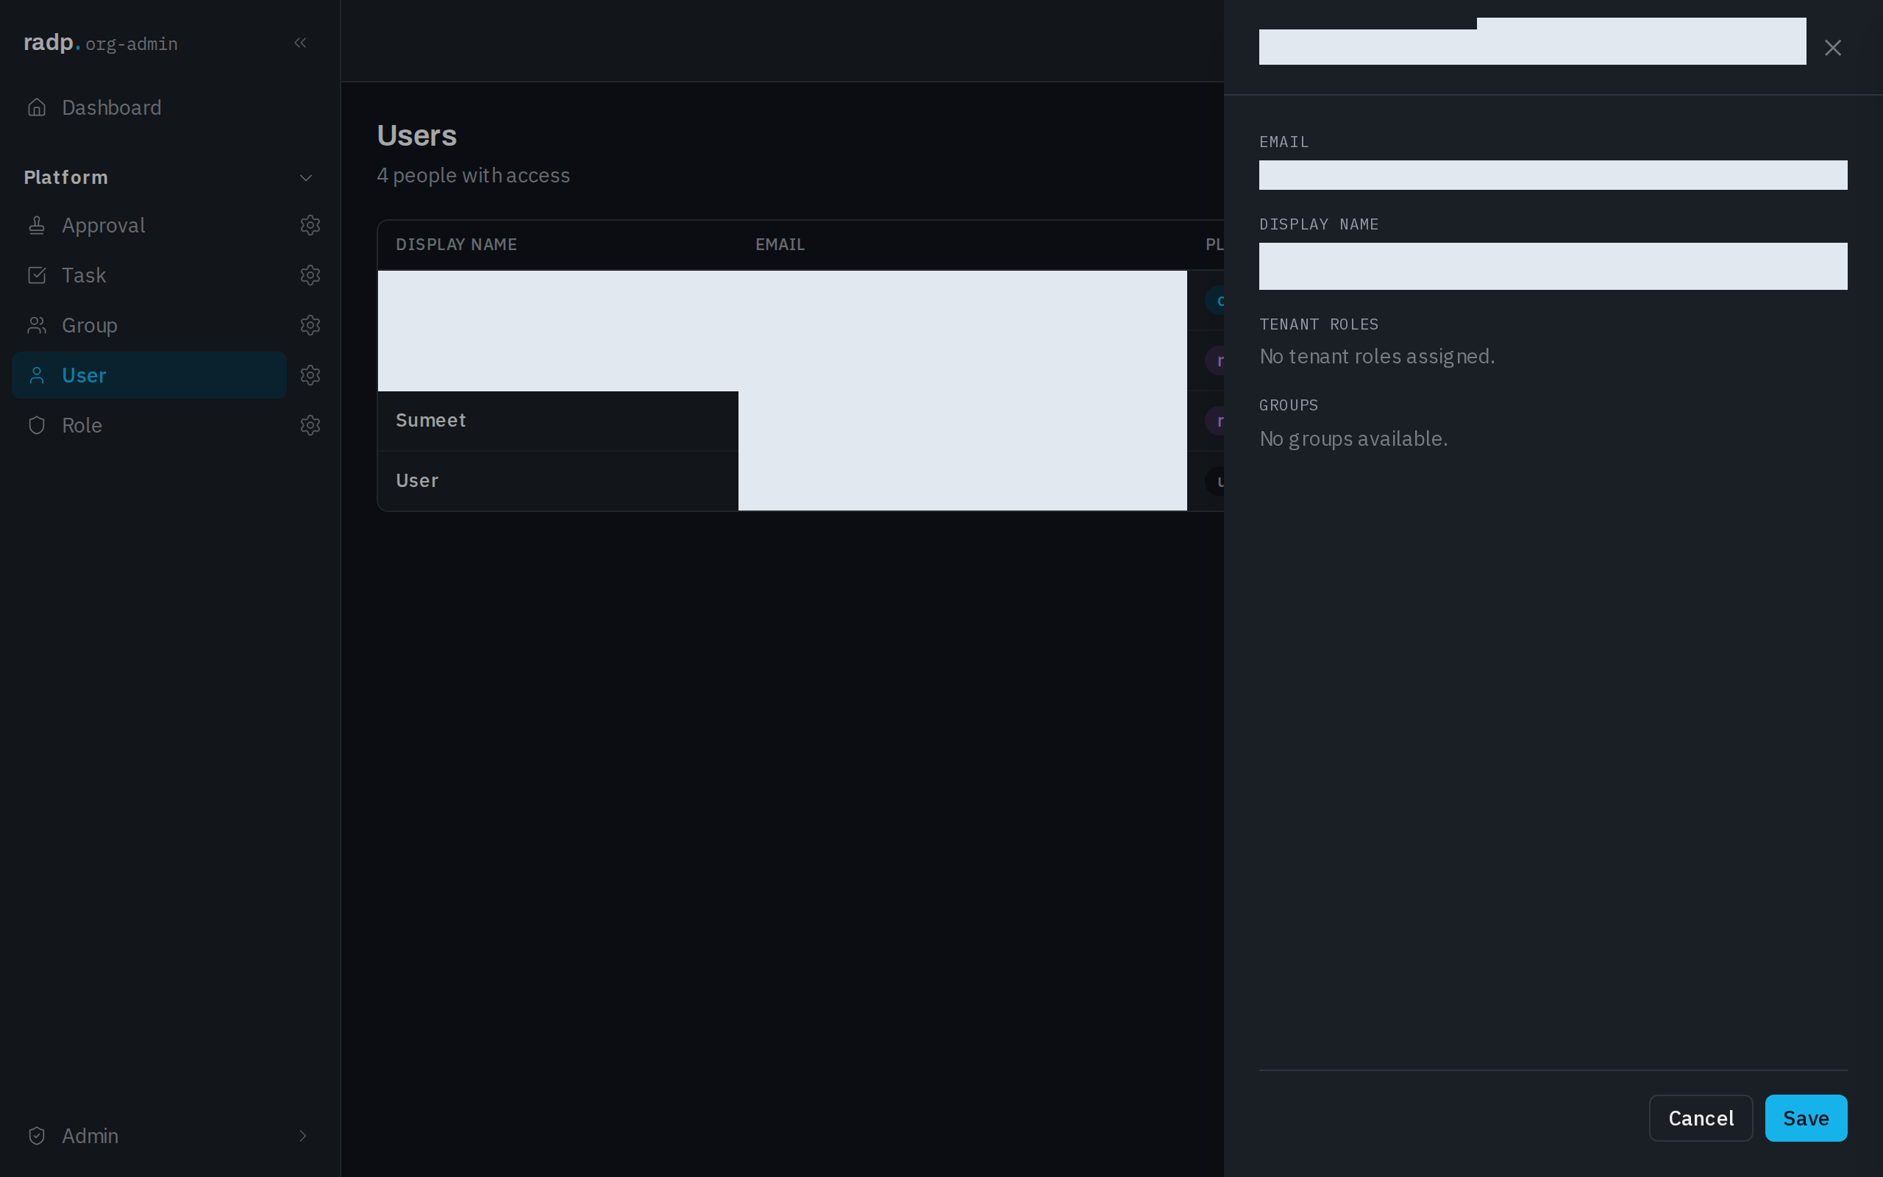
Task: Select the User menu item
Action: point(149,375)
